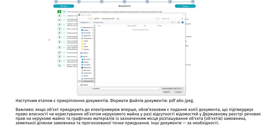Toggle the eye preview for the 'належним' row
The image size is (276, 127).
pyautogui.click(x=64, y=16)
